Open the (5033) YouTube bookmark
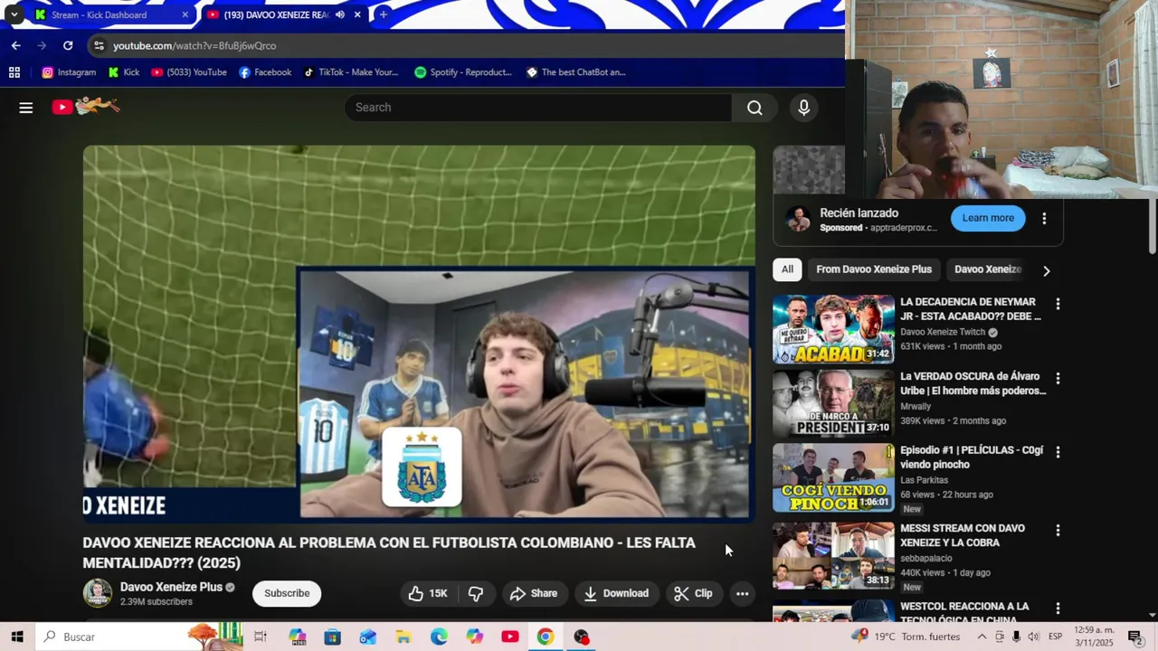The width and height of the screenshot is (1158, 651). (189, 72)
